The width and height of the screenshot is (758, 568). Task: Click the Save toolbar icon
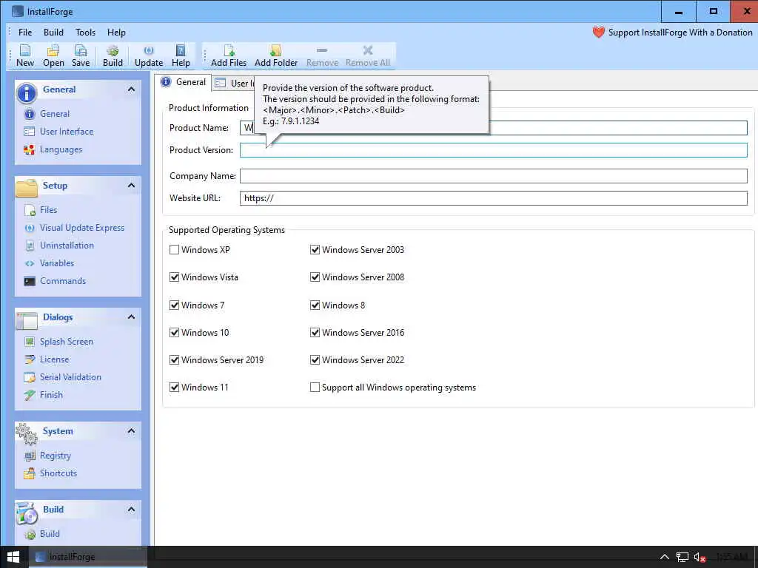(x=81, y=55)
